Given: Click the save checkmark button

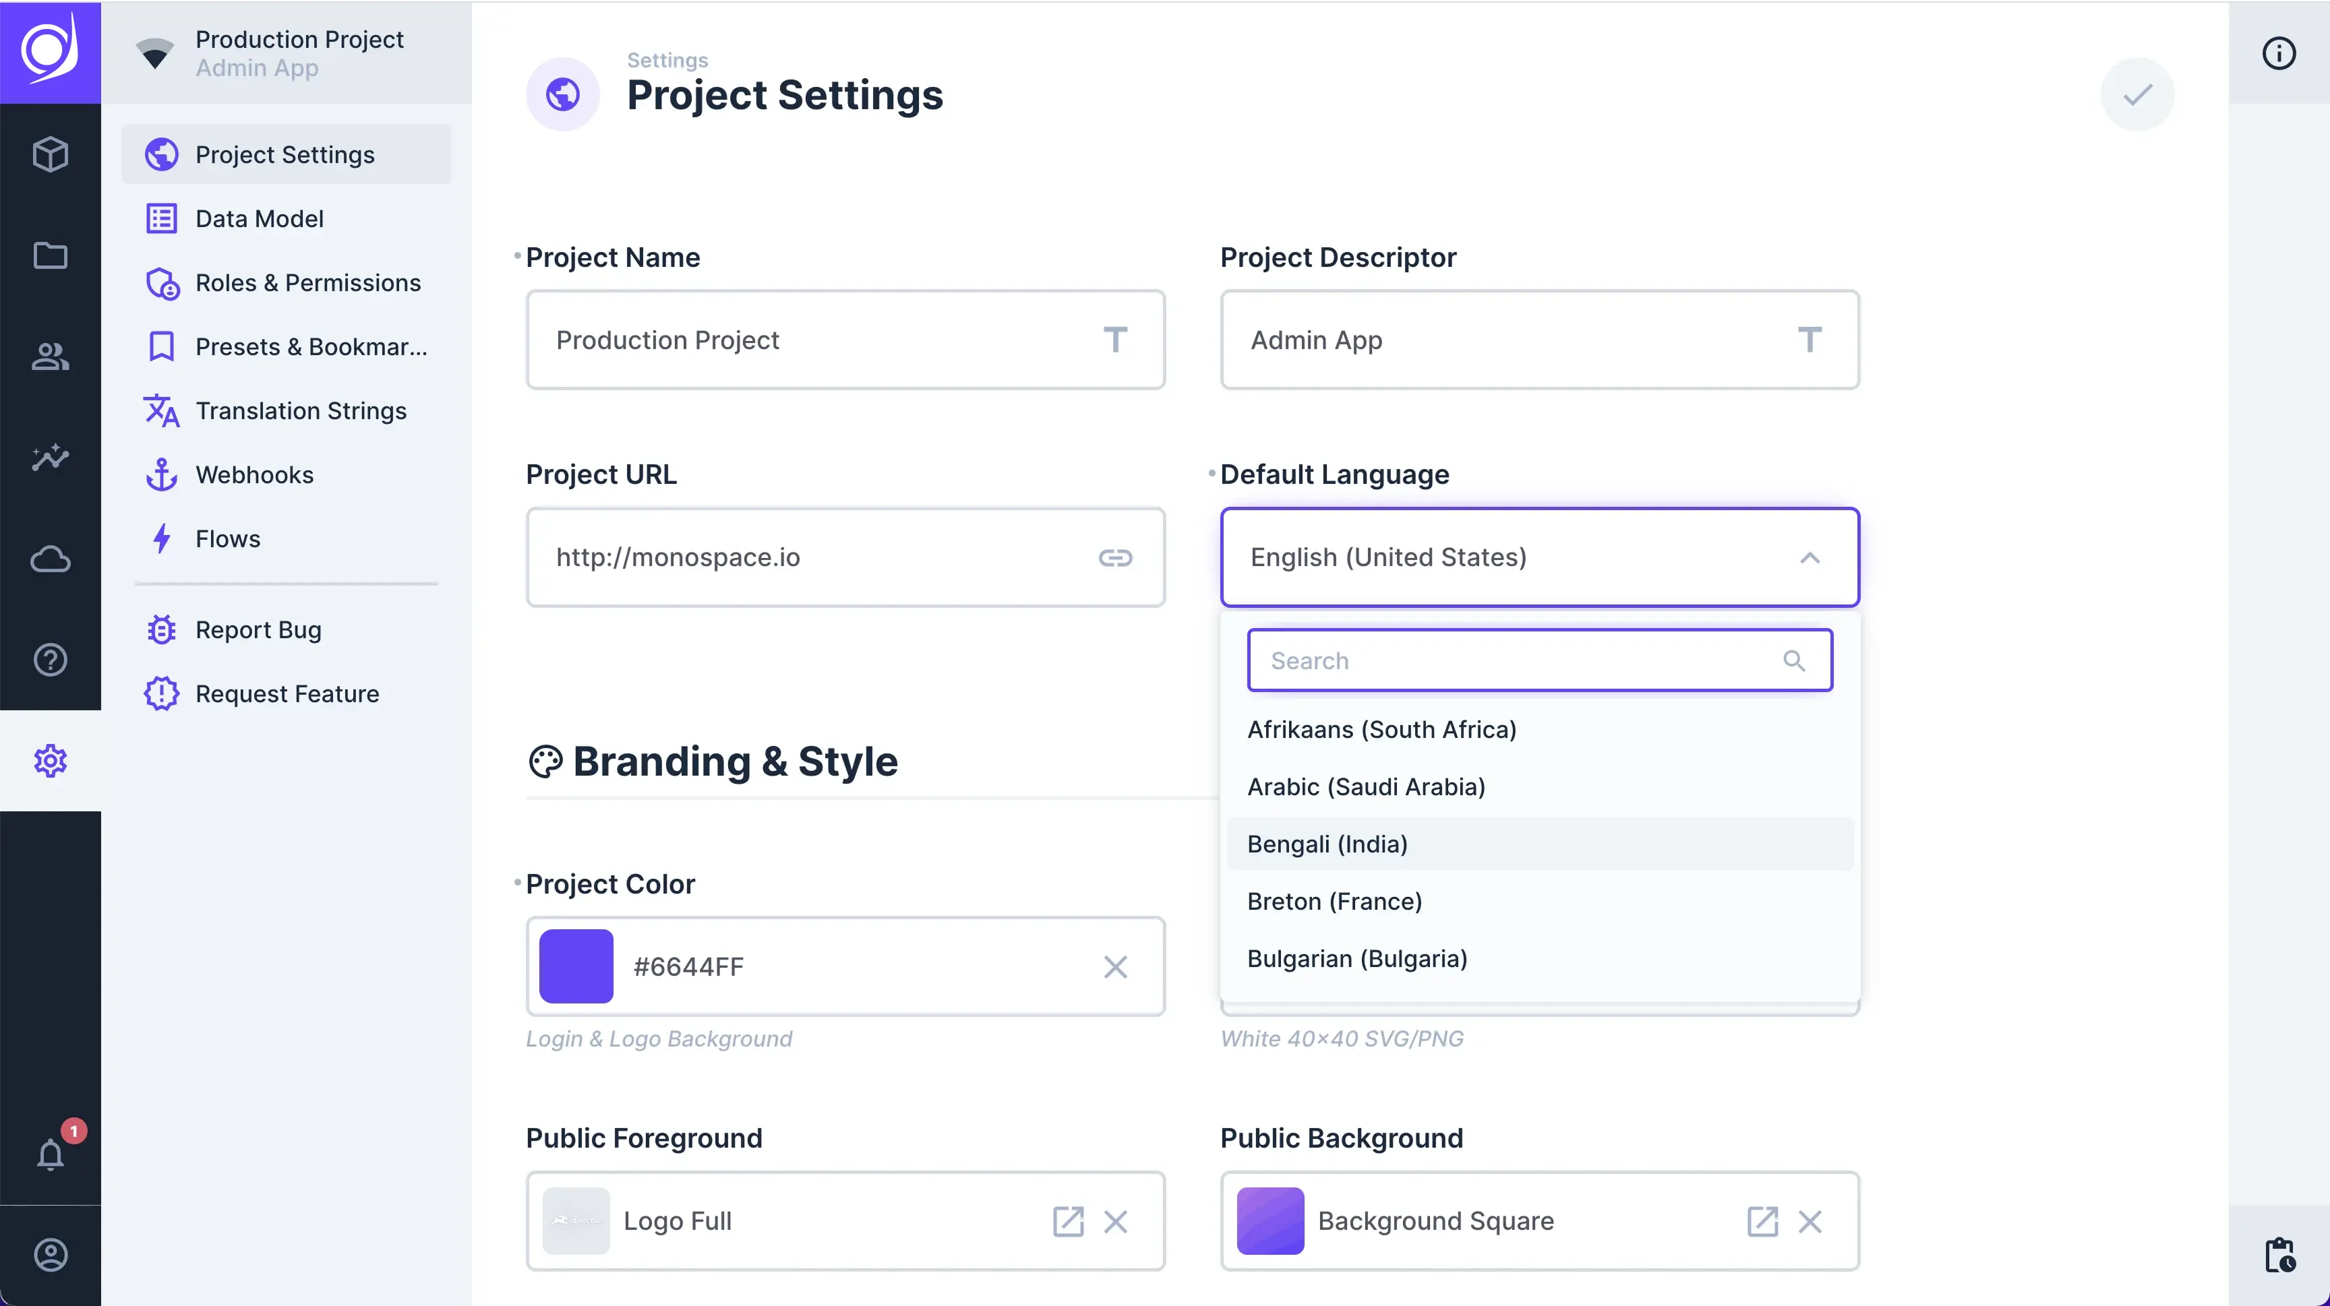Looking at the screenshot, I should coord(2137,93).
